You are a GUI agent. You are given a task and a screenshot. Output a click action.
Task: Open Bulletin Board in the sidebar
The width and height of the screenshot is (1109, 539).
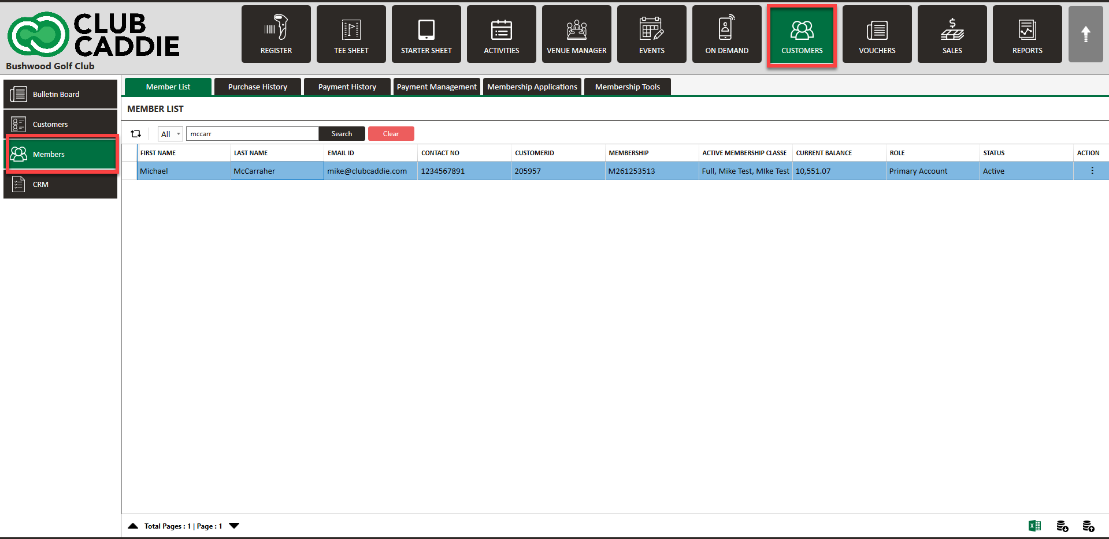61,94
